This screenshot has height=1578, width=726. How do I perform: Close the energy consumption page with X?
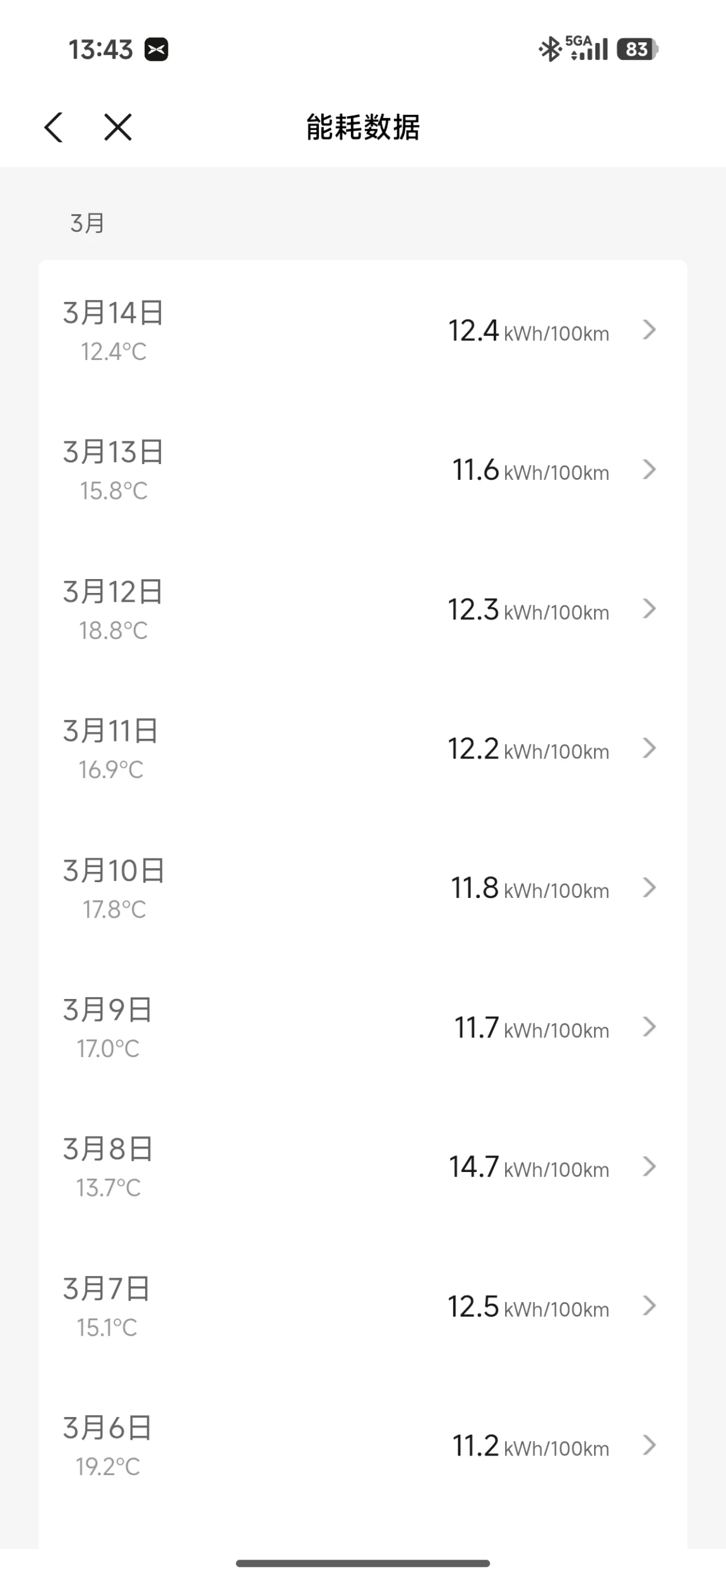[x=118, y=127]
